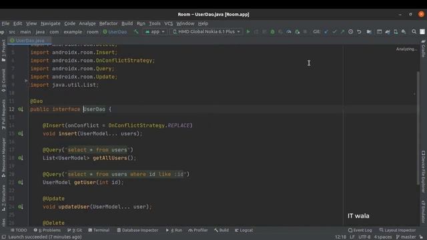Click the vertical editor scrollbar
Screen dimensions: 427x240
tap(418, 128)
